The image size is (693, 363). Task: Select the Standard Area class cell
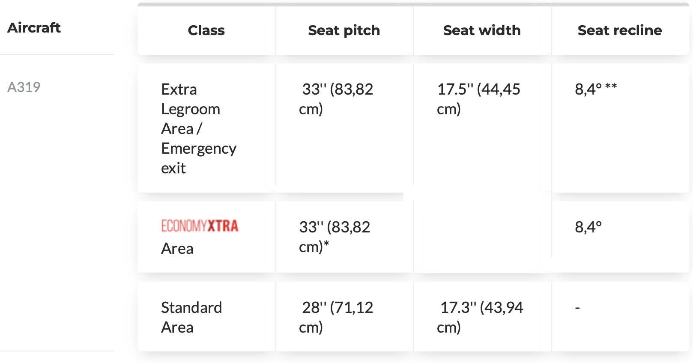(x=206, y=317)
